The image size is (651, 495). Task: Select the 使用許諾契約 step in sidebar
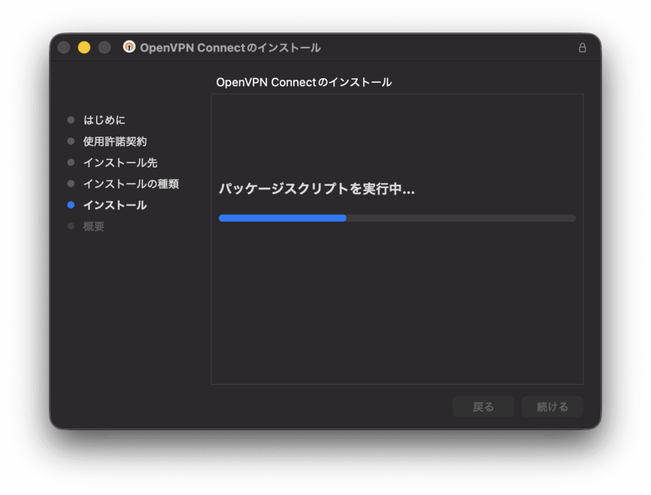114,141
